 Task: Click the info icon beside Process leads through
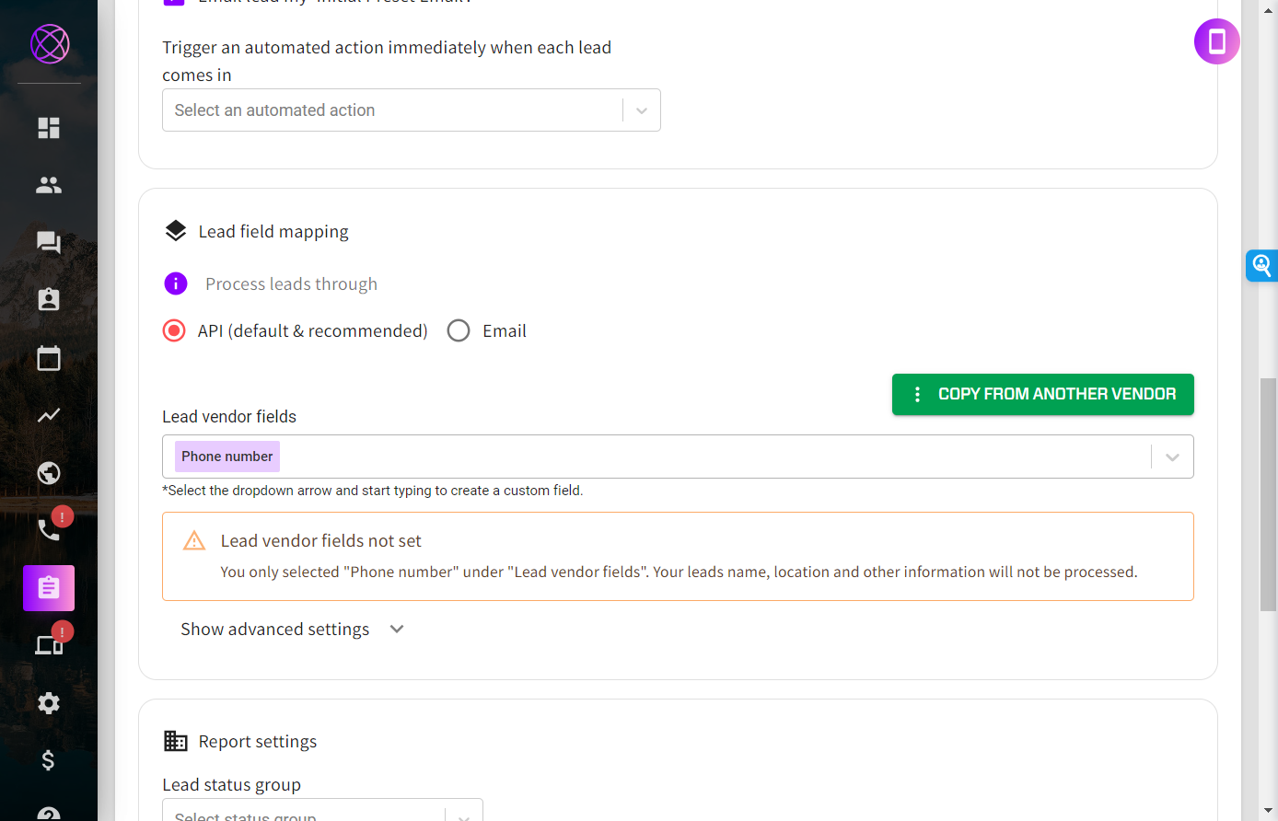click(x=176, y=283)
